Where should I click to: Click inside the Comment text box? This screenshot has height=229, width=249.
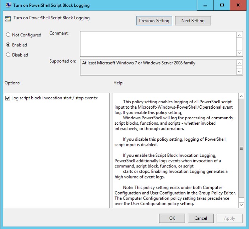158,43
